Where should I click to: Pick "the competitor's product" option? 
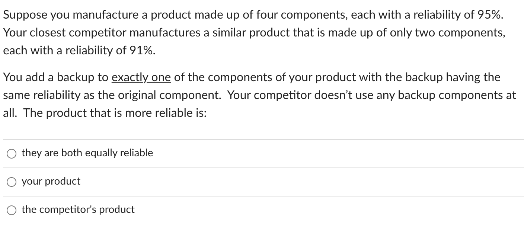tap(12, 210)
